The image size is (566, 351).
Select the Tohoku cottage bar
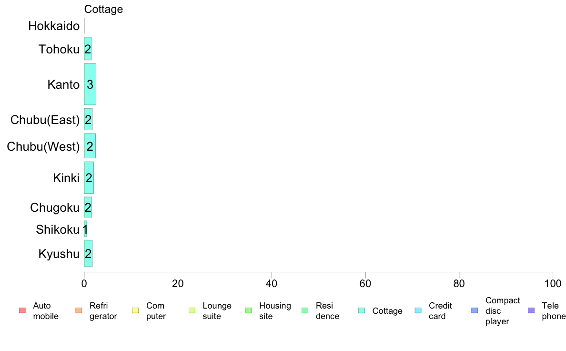tap(88, 49)
